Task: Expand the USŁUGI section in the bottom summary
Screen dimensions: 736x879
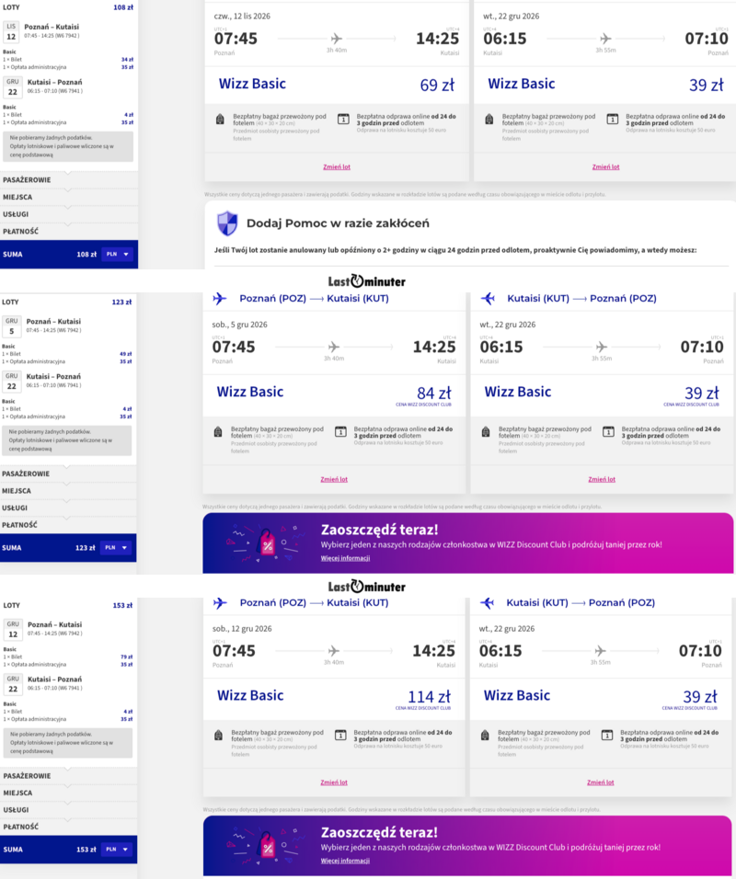Action: (68, 810)
